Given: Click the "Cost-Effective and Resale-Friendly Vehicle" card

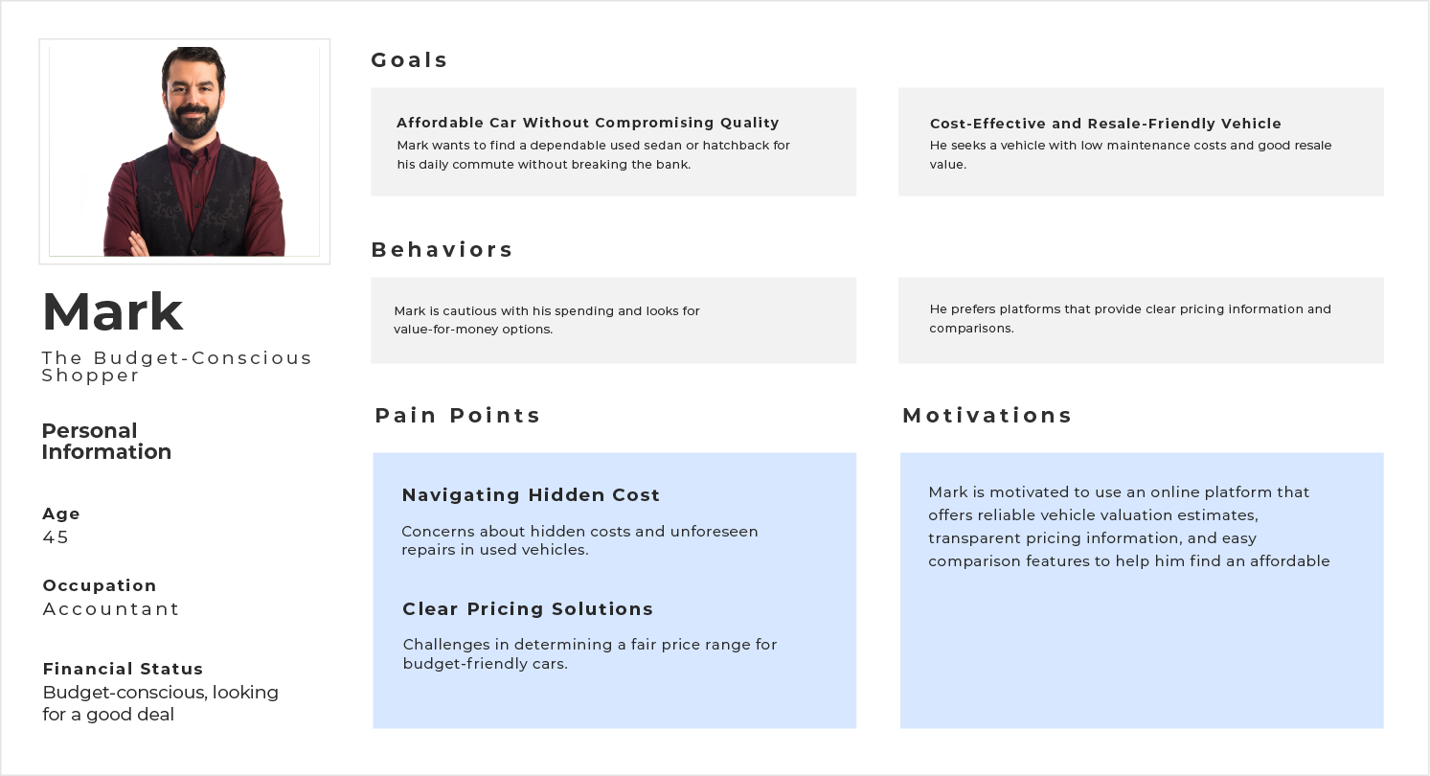Looking at the screenshot, I should (1140, 142).
